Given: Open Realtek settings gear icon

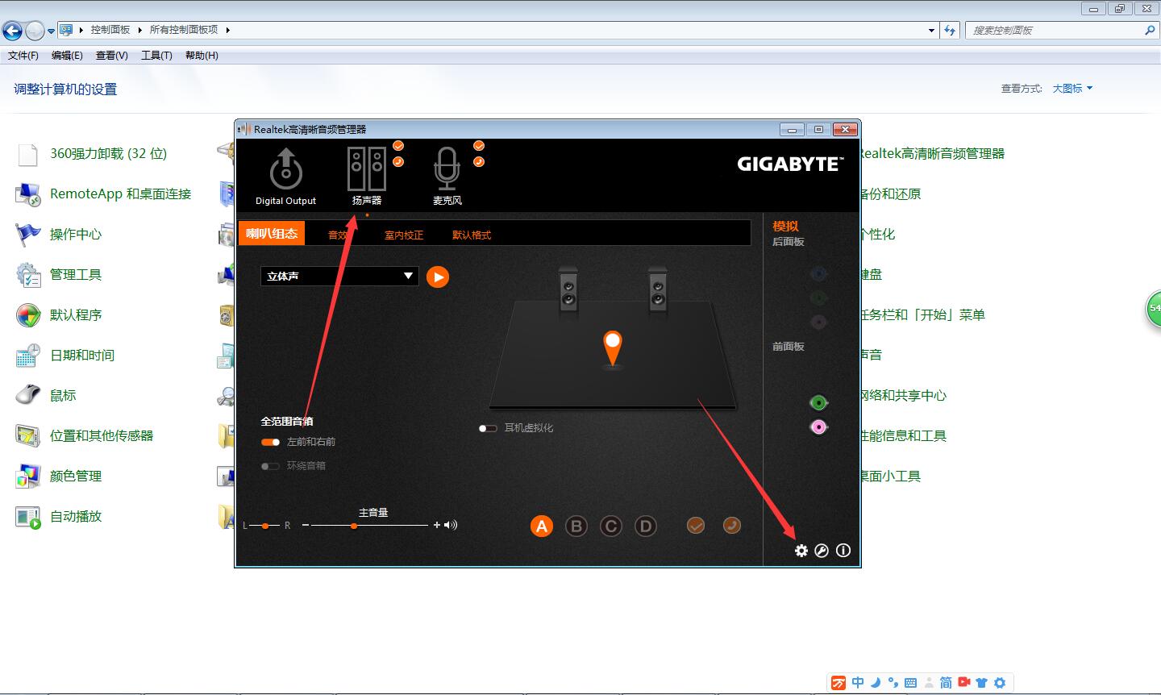Looking at the screenshot, I should pyautogui.click(x=801, y=551).
